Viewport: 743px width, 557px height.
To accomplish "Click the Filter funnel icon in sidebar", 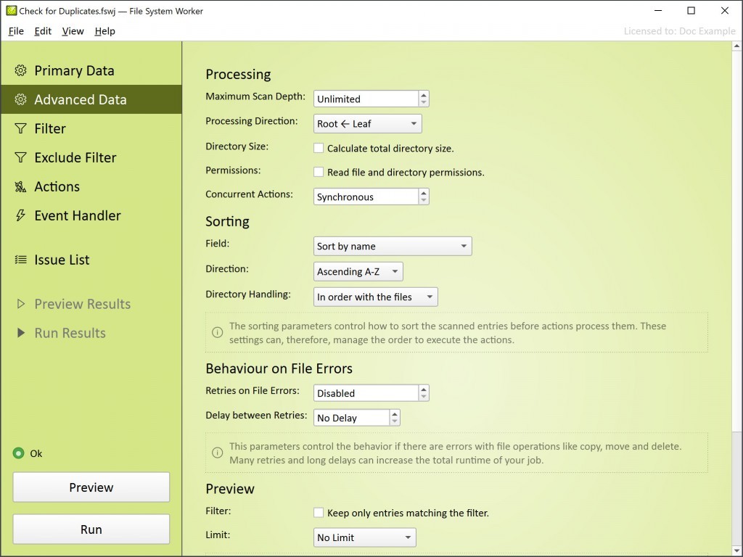I will pos(21,129).
